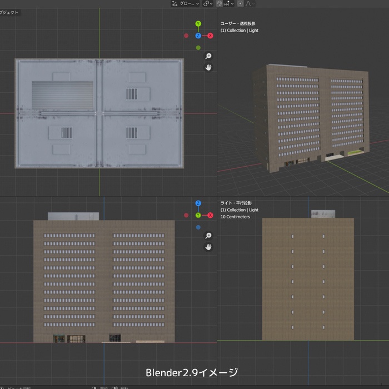
Task: Click red X axis in front-view gizmo
Action: [x=211, y=215]
